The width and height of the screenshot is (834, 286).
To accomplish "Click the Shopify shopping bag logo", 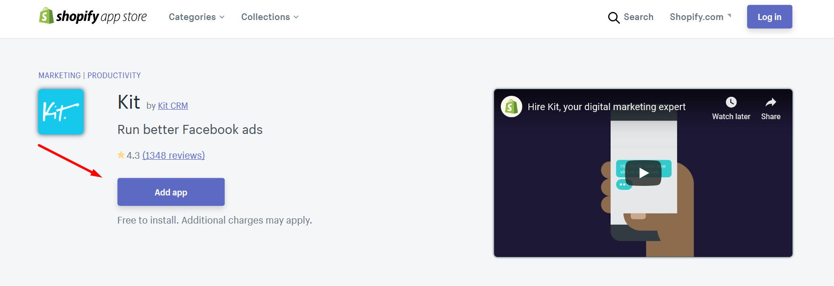I will pos(46,16).
